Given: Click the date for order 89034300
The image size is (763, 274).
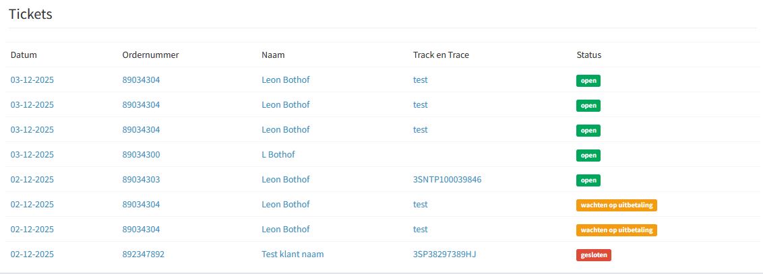Looking at the screenshot, I should click(32, 155).
